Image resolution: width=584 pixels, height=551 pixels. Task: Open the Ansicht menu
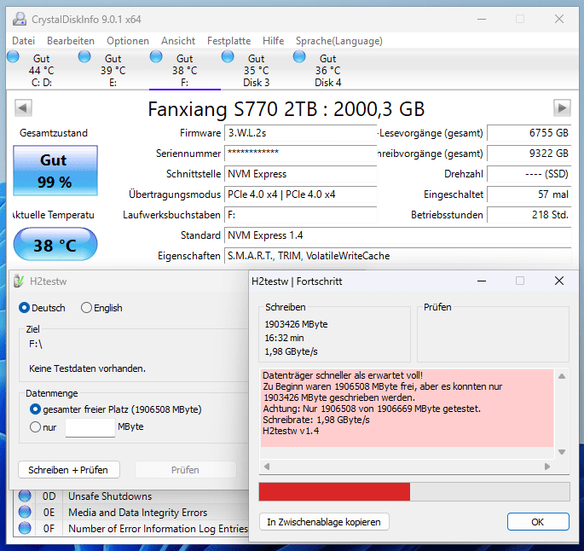click(x=178, y=41)
